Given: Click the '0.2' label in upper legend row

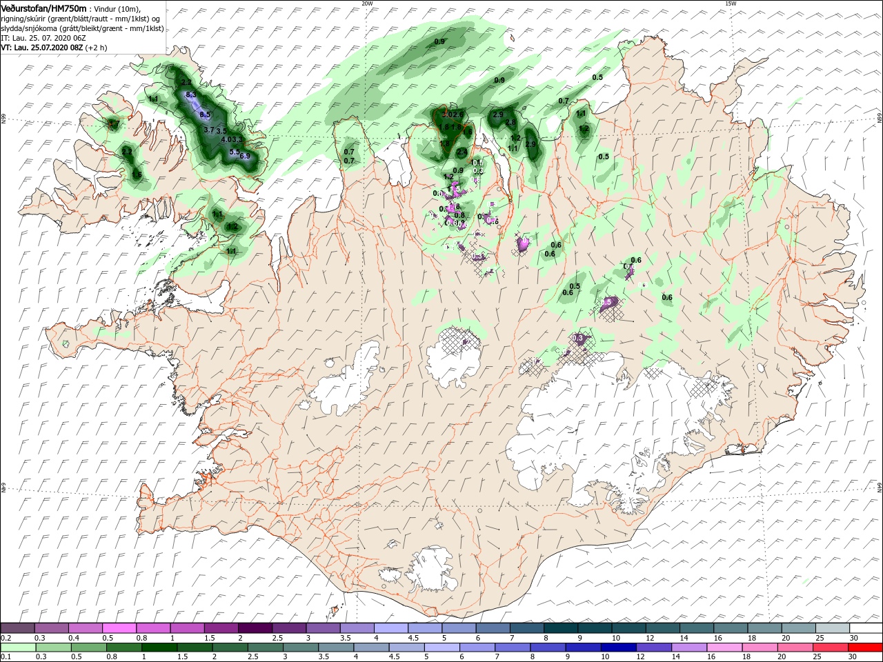Looking at the screenshot, I should pyautogui.click(x=6, y=638).
